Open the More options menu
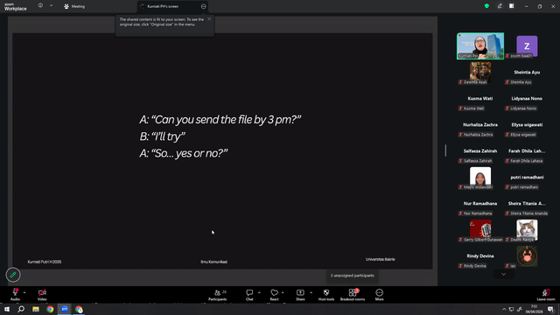The width and height of the screenshot is (560, 315). (x=379, y=295)
